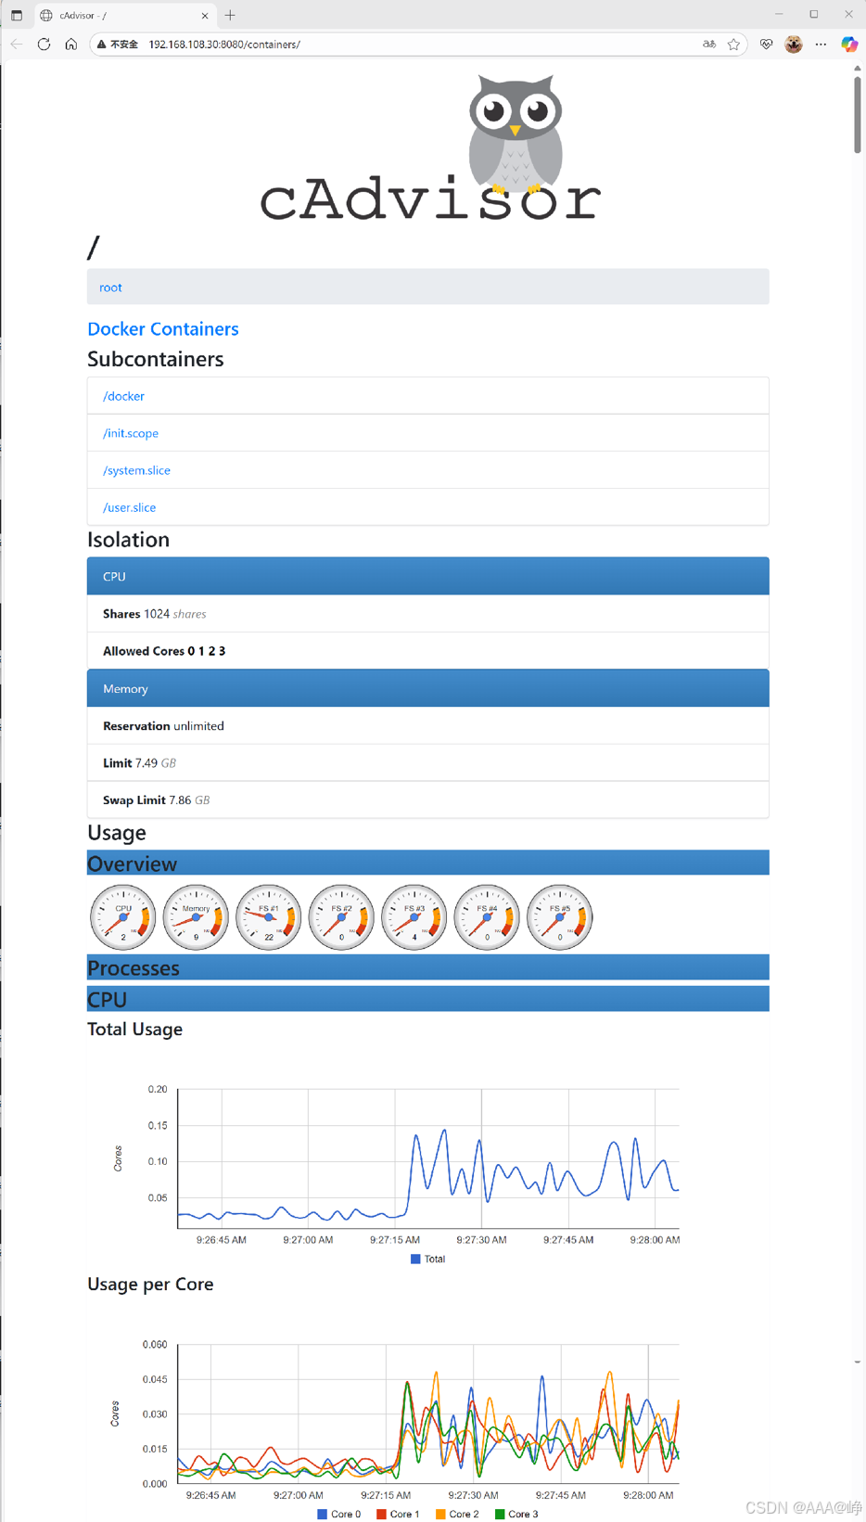Screen dimensions: 866x1522
Task: Click the Memory isolation panel header
Action: pyautogui.click(x=428, y=688)
